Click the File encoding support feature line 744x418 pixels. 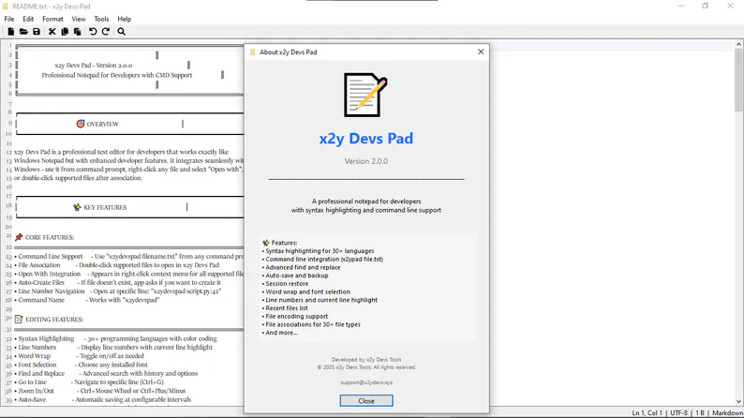click(x=295, y=317)
